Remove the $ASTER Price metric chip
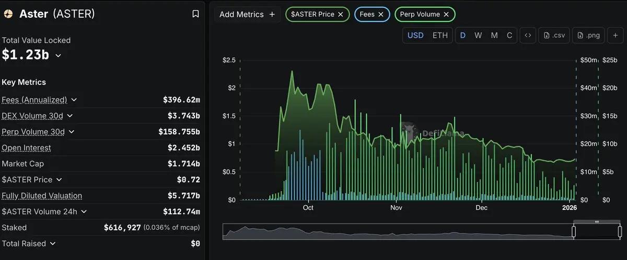The image size is (627, 260). coord(341,15)
